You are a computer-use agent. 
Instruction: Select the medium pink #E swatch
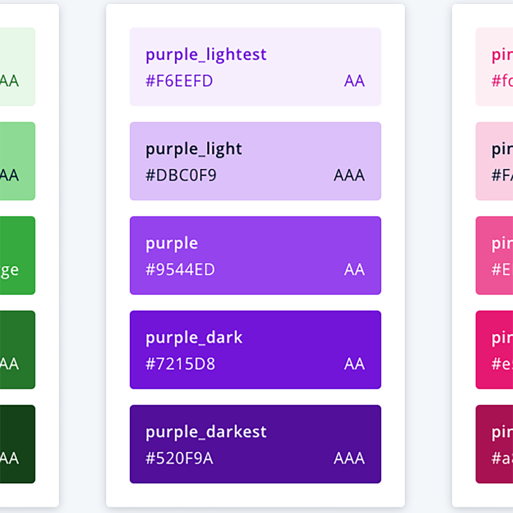click(x=497, y=255)
